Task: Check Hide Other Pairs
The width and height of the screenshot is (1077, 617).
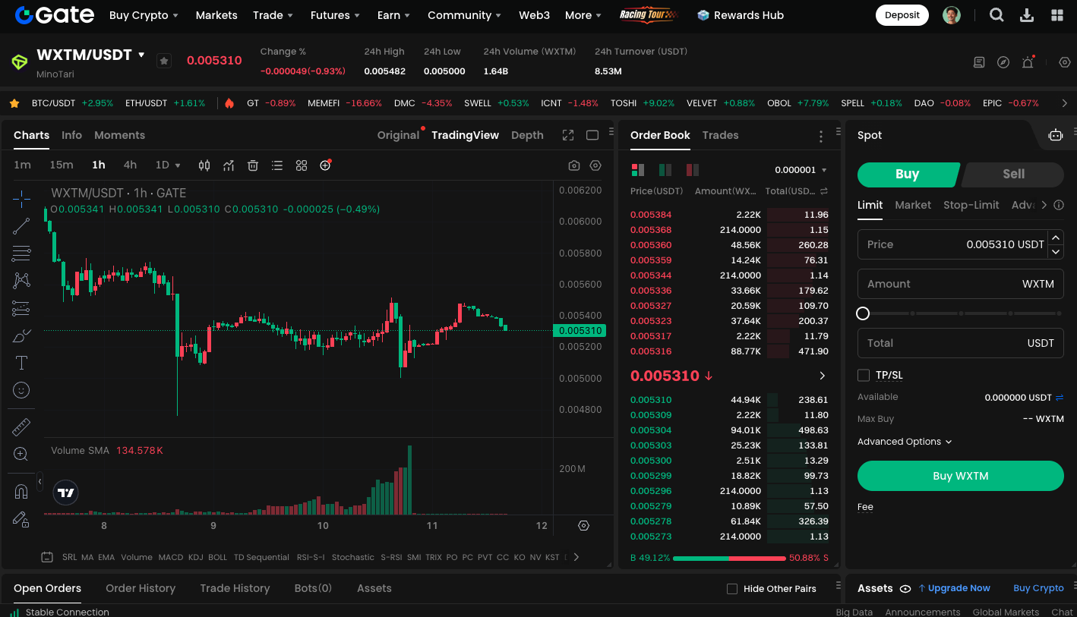Action: [x=732, y=589]
